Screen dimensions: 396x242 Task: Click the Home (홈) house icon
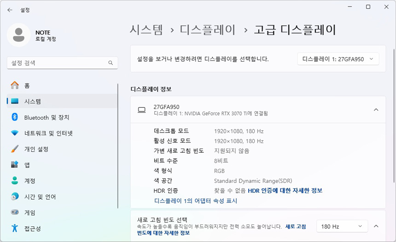point(15,86)
